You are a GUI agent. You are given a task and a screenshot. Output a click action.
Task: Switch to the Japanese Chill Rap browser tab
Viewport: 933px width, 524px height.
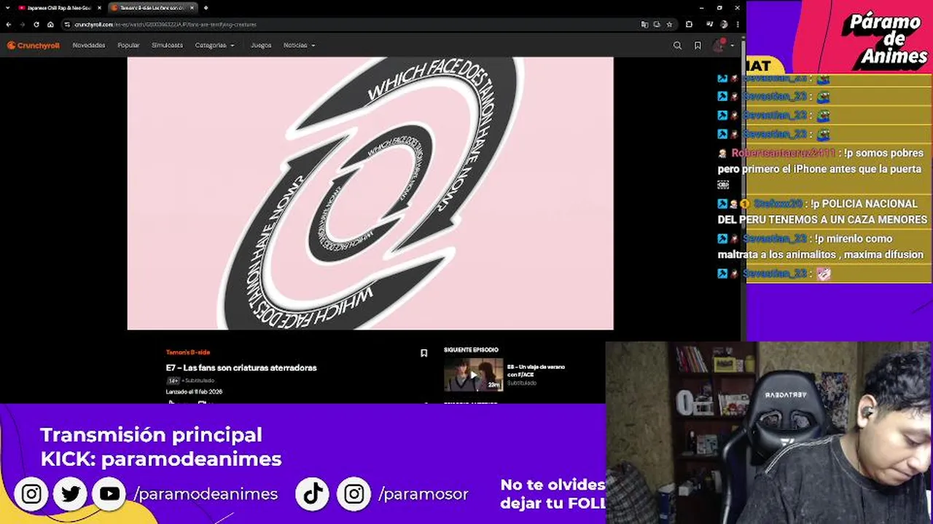pos(58,8)
